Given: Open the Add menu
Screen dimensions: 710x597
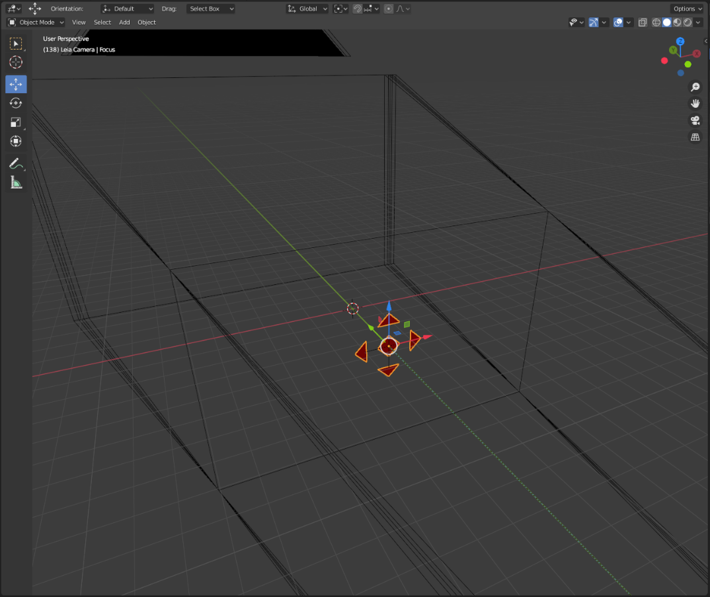Looking at the screenshot, I should point(124,22).
